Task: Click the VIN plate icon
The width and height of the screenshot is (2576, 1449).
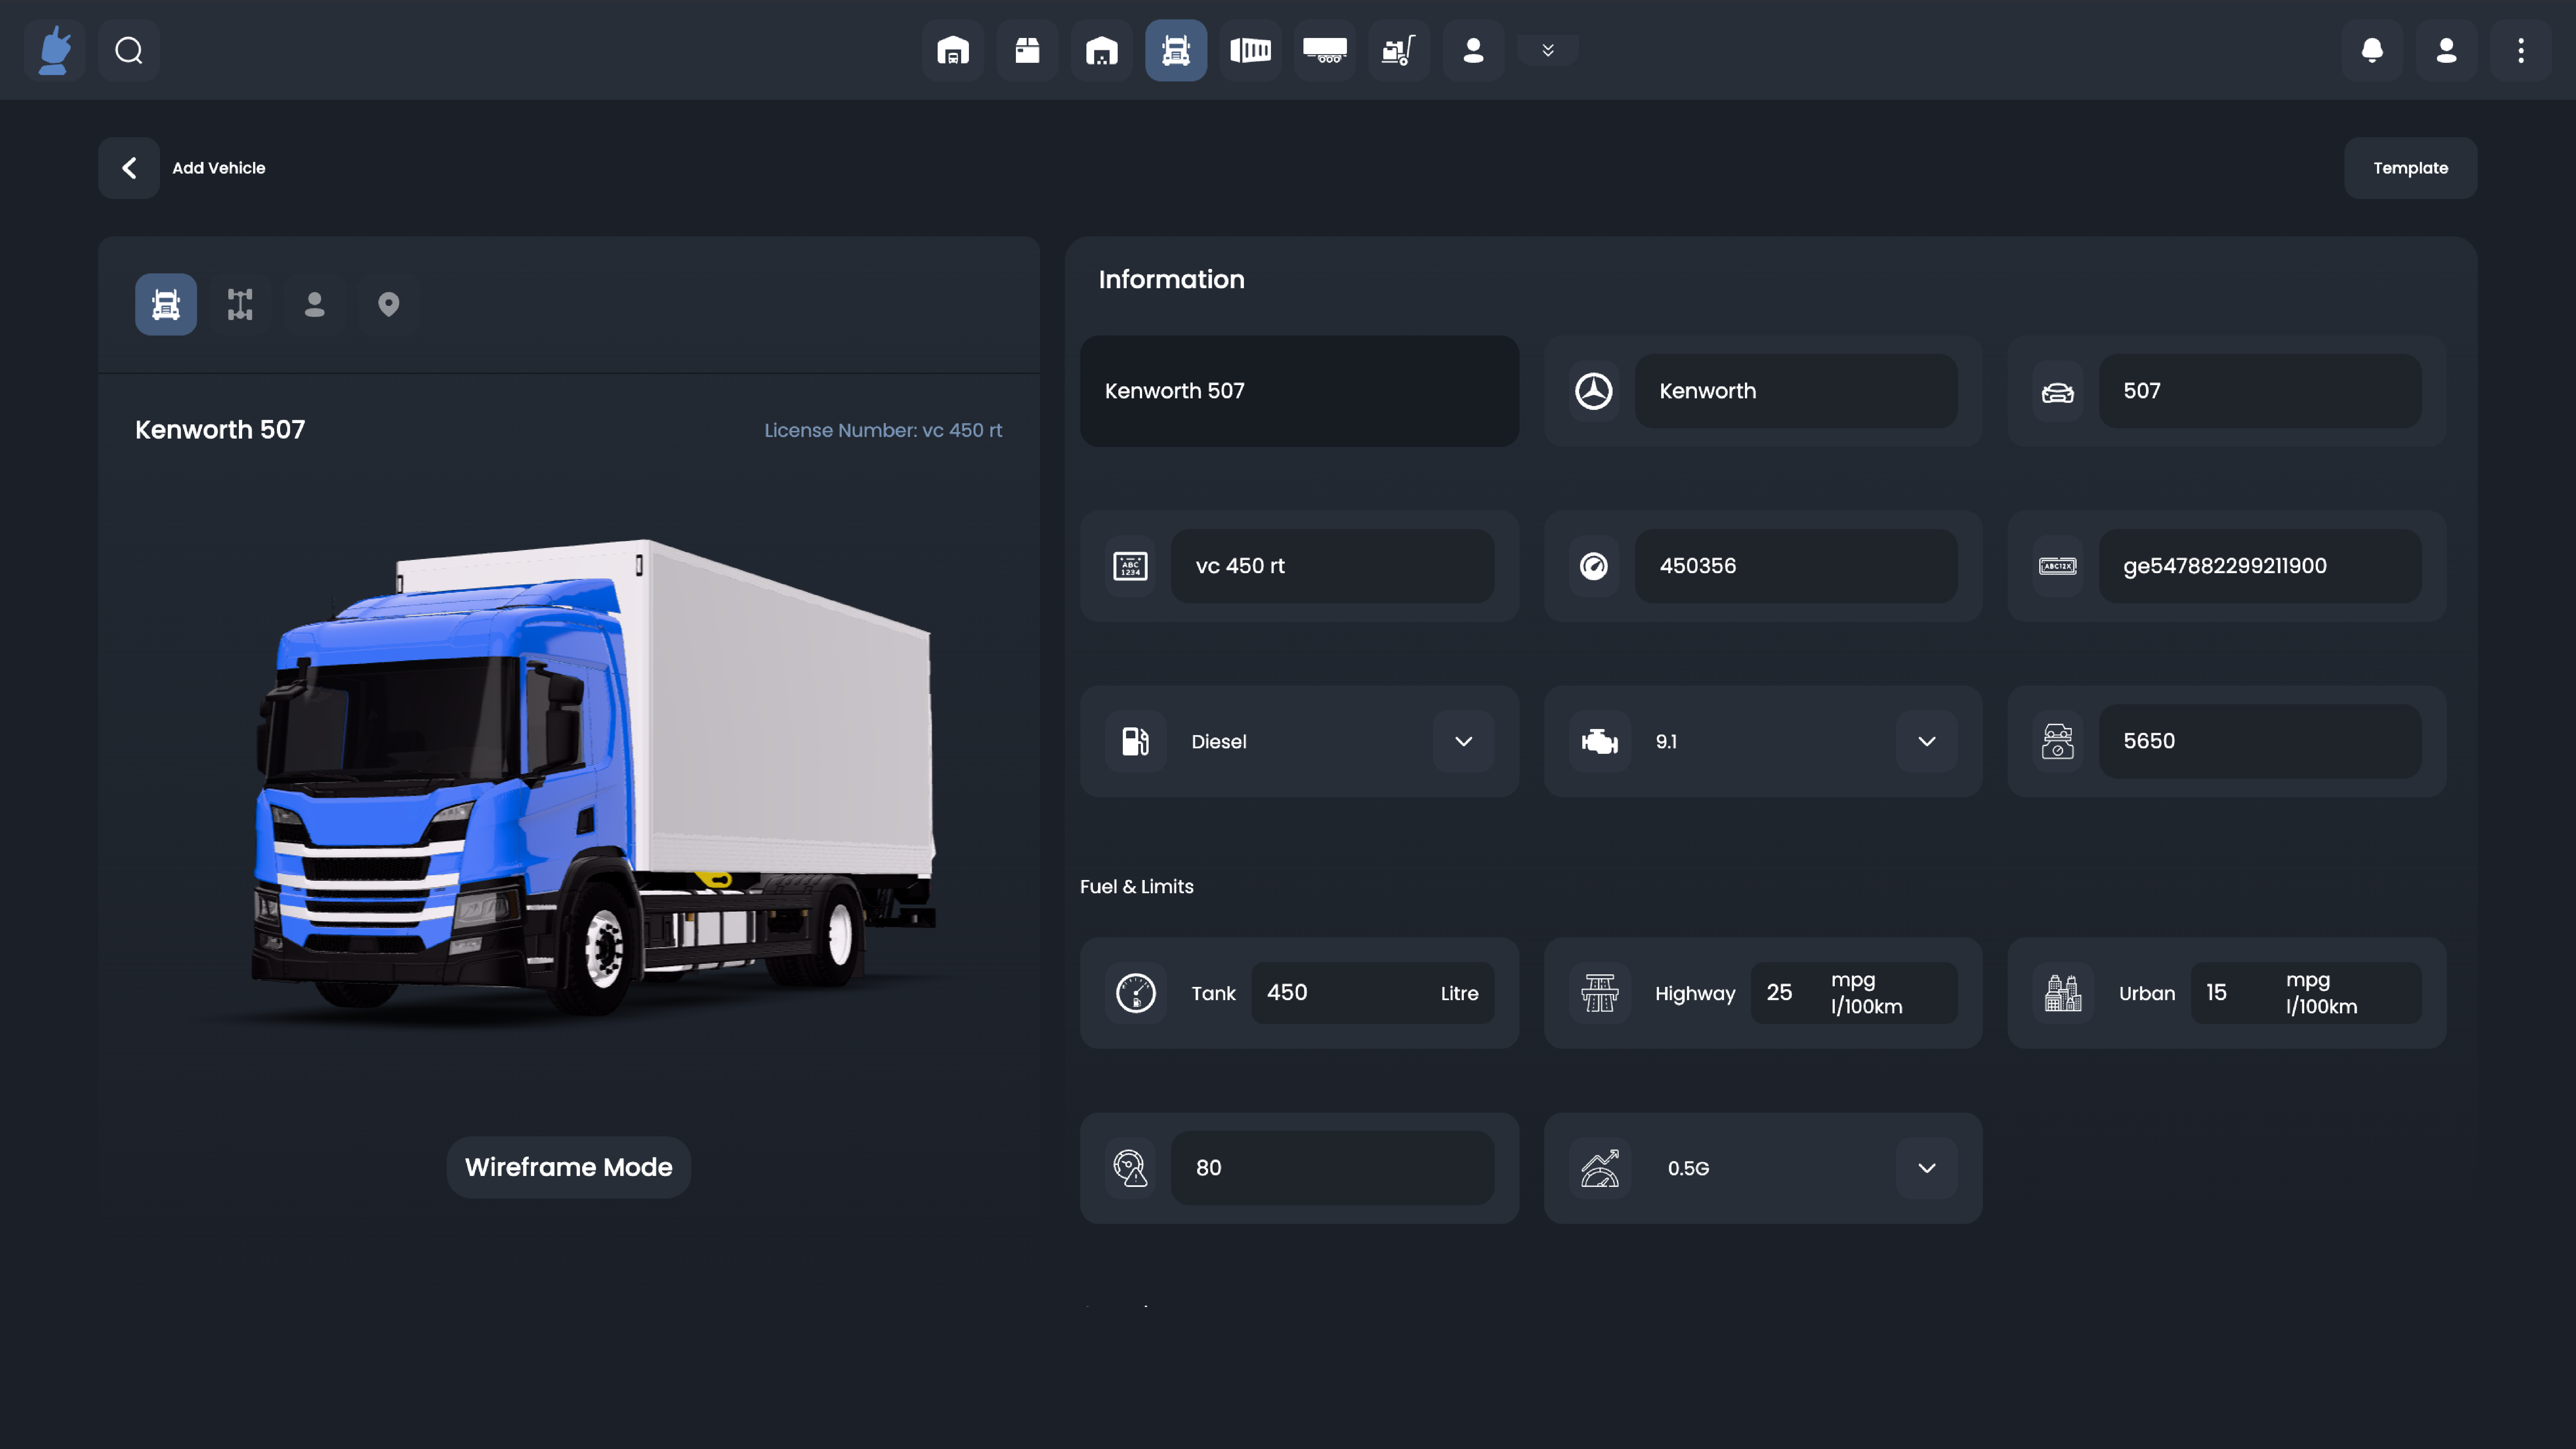Action: 2058,566
